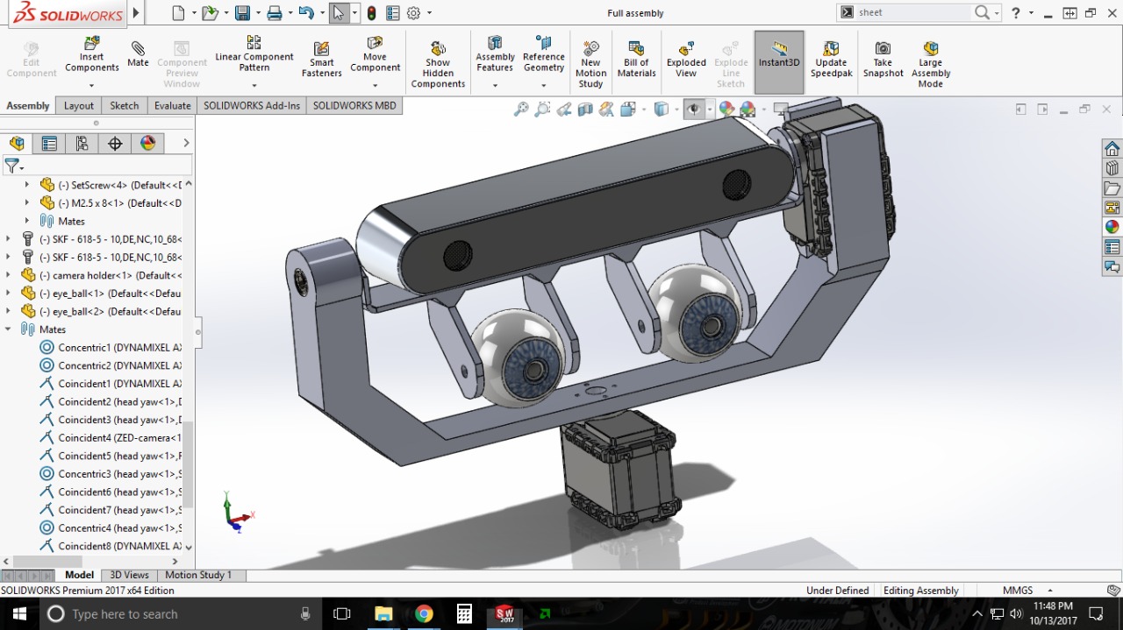
Task: Switch to the Sketch tab
Action: (x=124, y=105)
